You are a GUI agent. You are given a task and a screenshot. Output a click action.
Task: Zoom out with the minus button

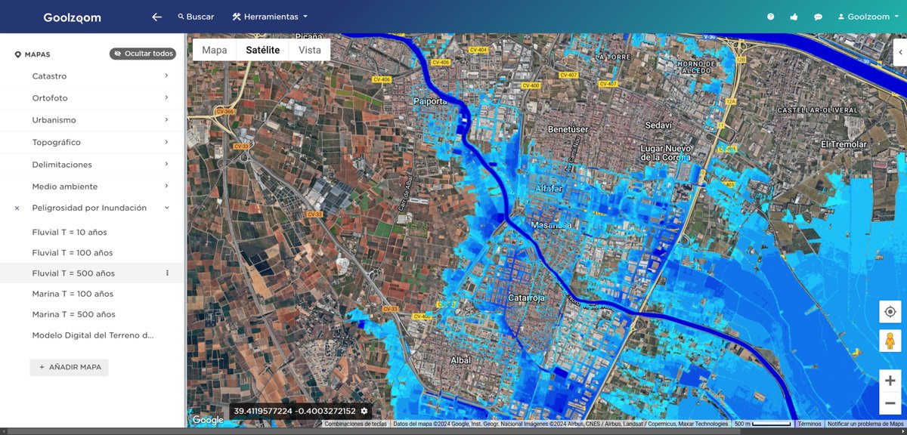tap(890, 403)
